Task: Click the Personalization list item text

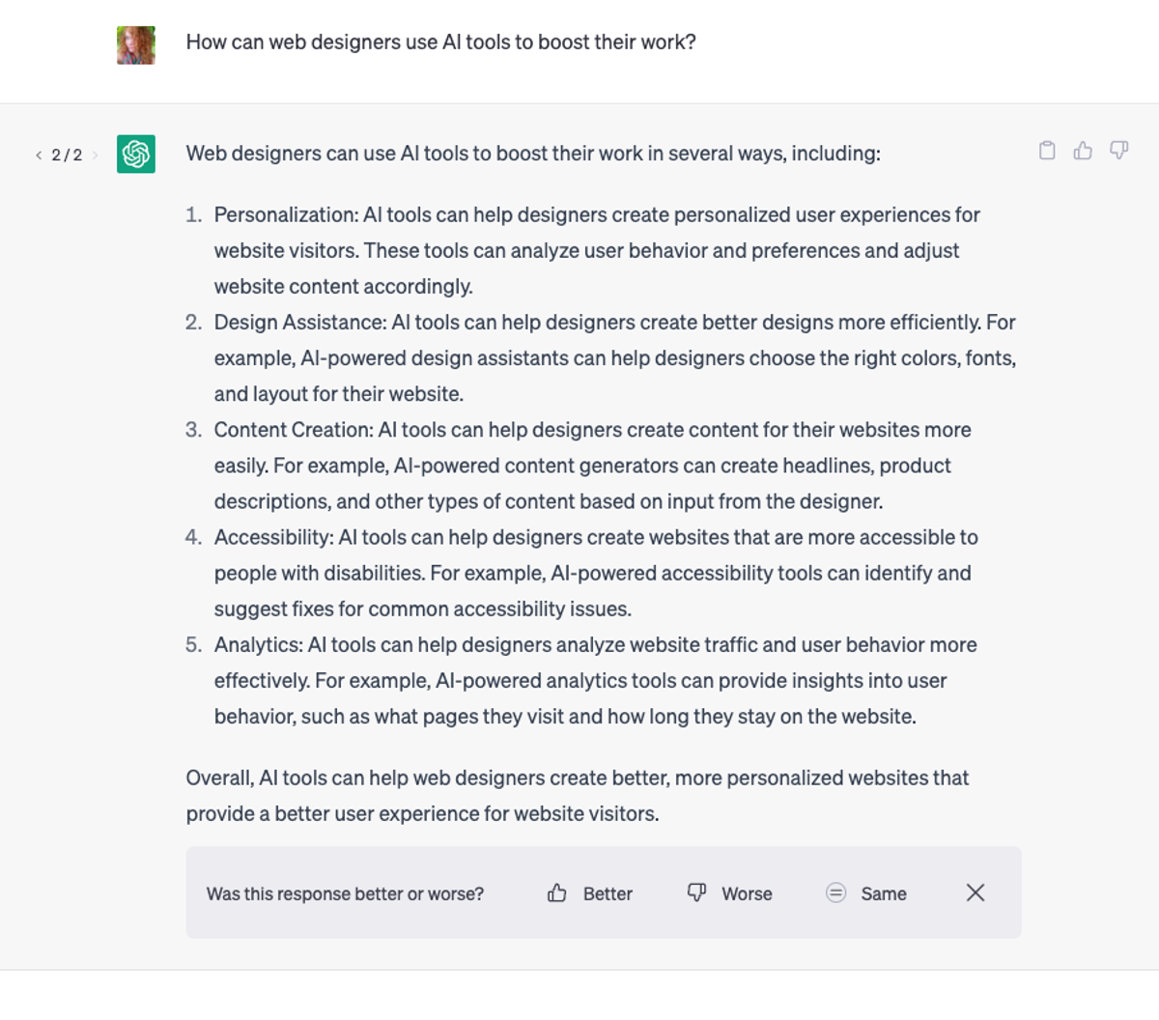Action: [596, 250]
